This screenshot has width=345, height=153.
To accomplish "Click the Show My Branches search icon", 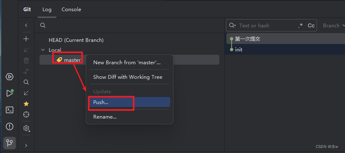I will (26, 82).
